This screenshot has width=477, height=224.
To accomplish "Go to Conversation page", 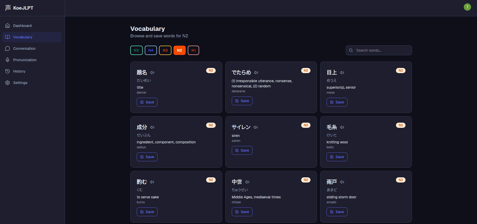I will pos(32,48).
